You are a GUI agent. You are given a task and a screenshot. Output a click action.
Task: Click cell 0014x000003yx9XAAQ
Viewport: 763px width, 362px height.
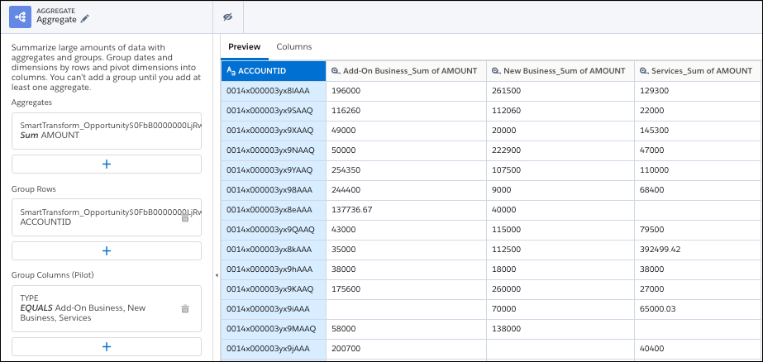pyautogui.click(x=274, y=131)
